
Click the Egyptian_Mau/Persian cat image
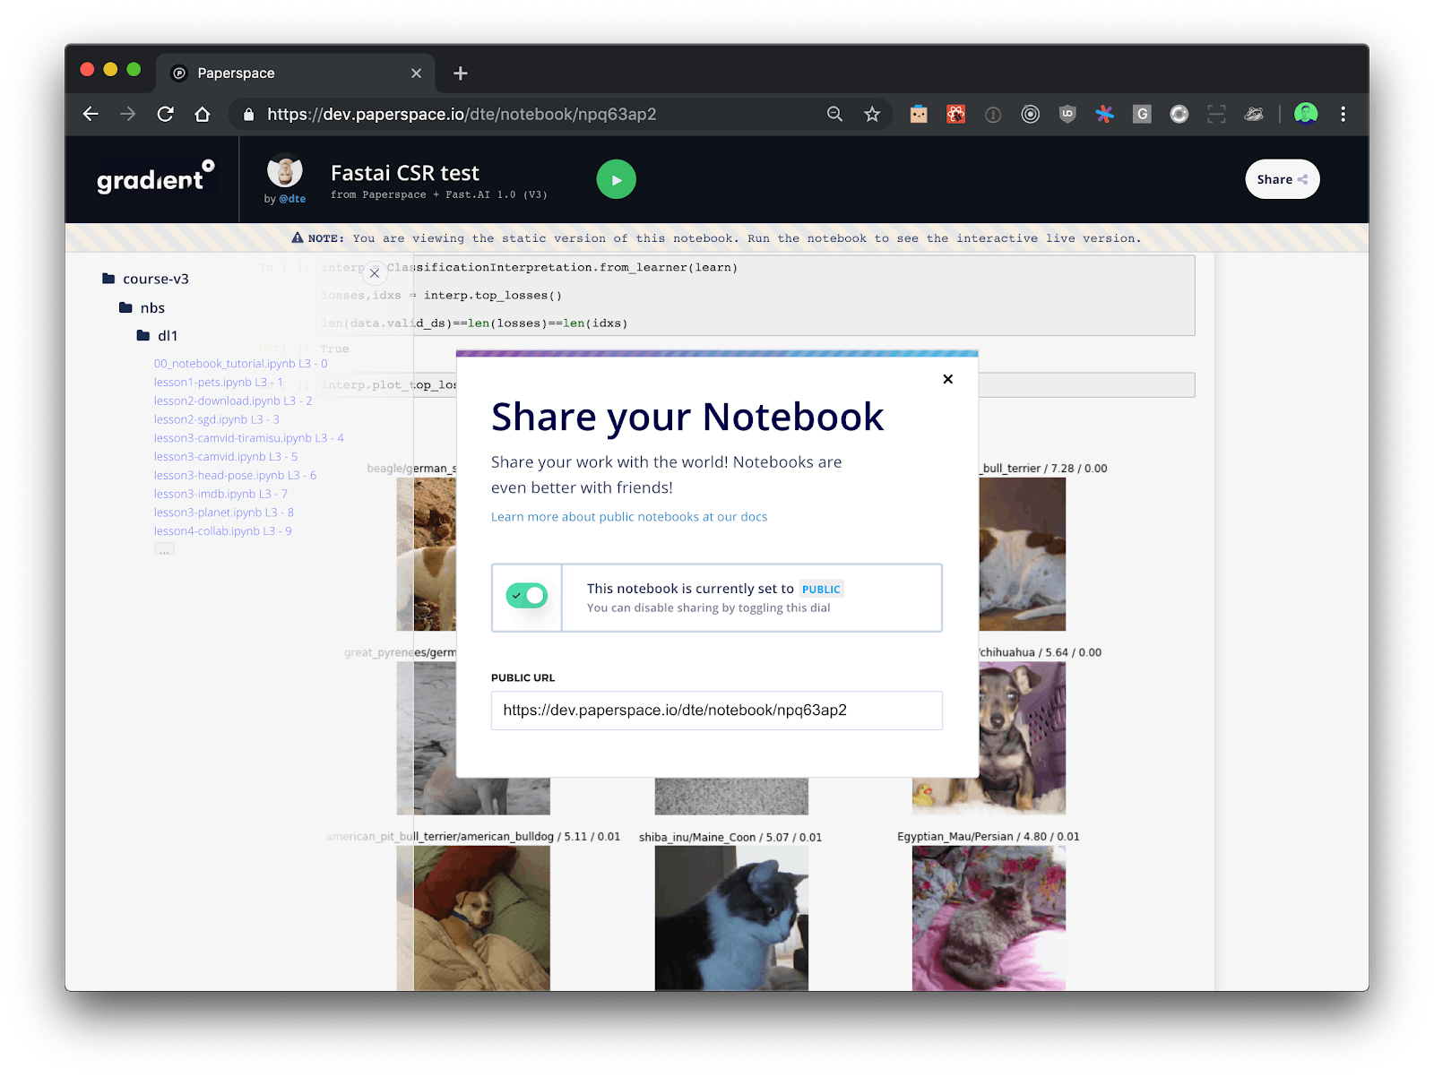(x=989, y=918)
